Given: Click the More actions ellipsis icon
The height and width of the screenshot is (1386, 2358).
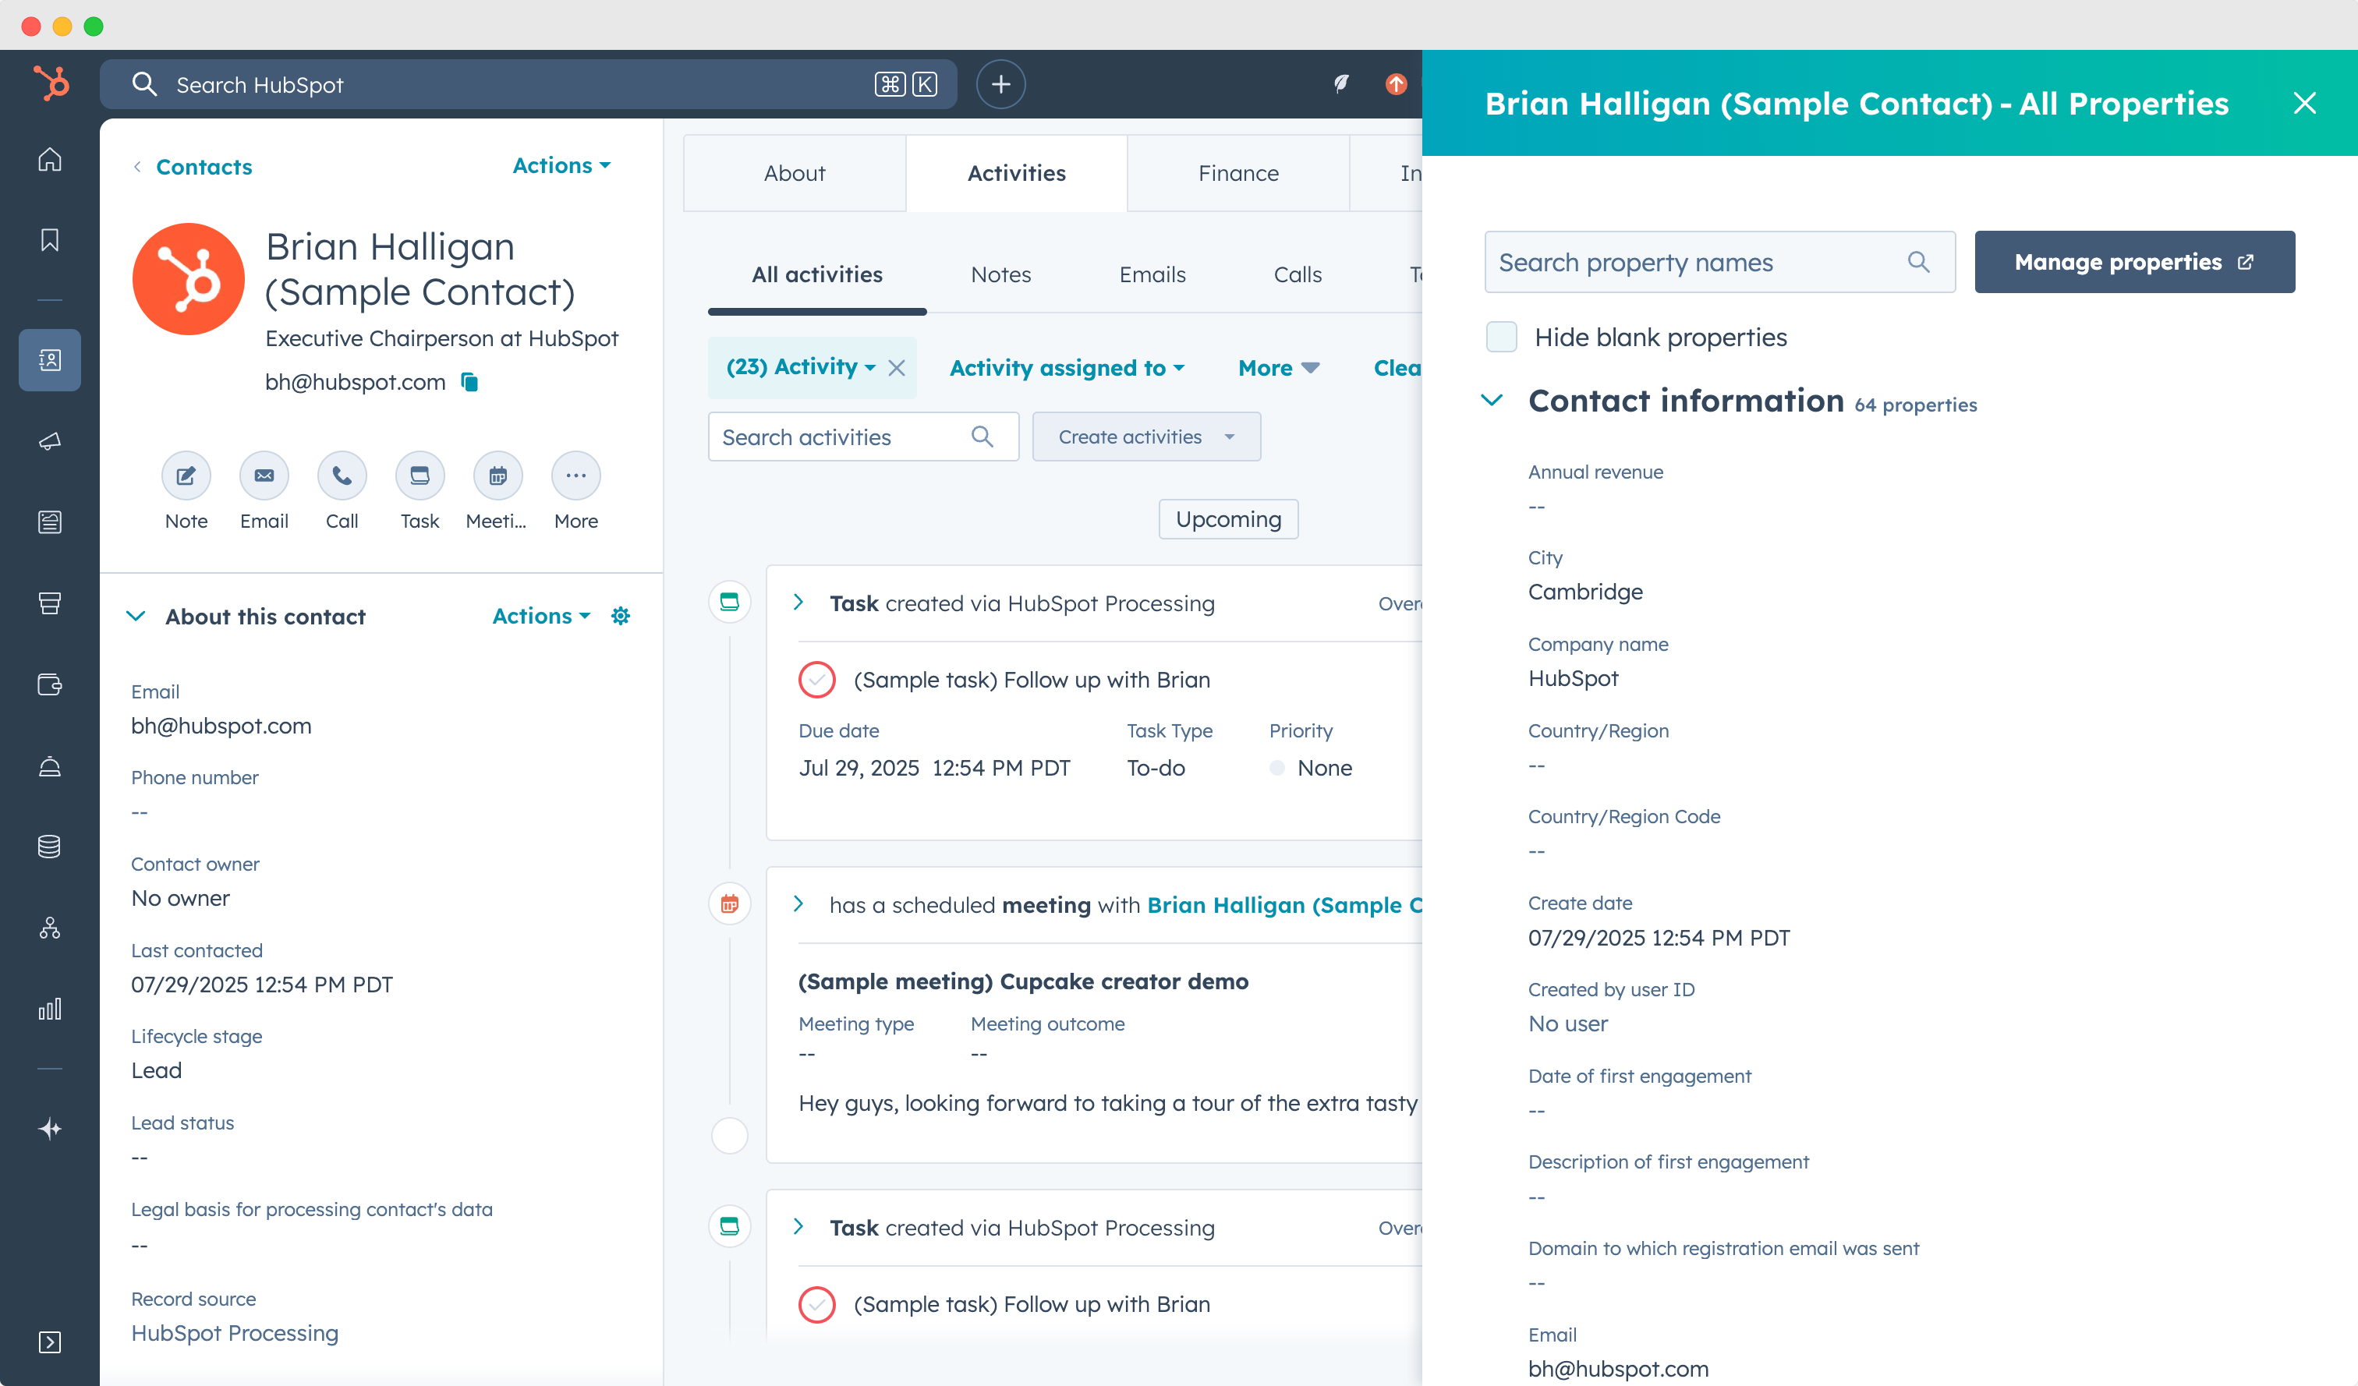Looking at the screenshot, I should (x=575, y=476).
